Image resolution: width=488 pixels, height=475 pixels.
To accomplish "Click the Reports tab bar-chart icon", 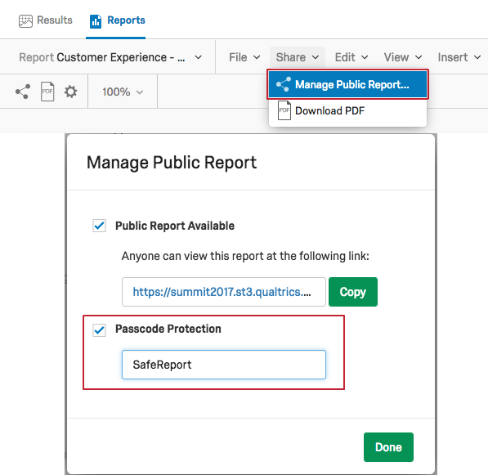I will (x=96, y=21).
